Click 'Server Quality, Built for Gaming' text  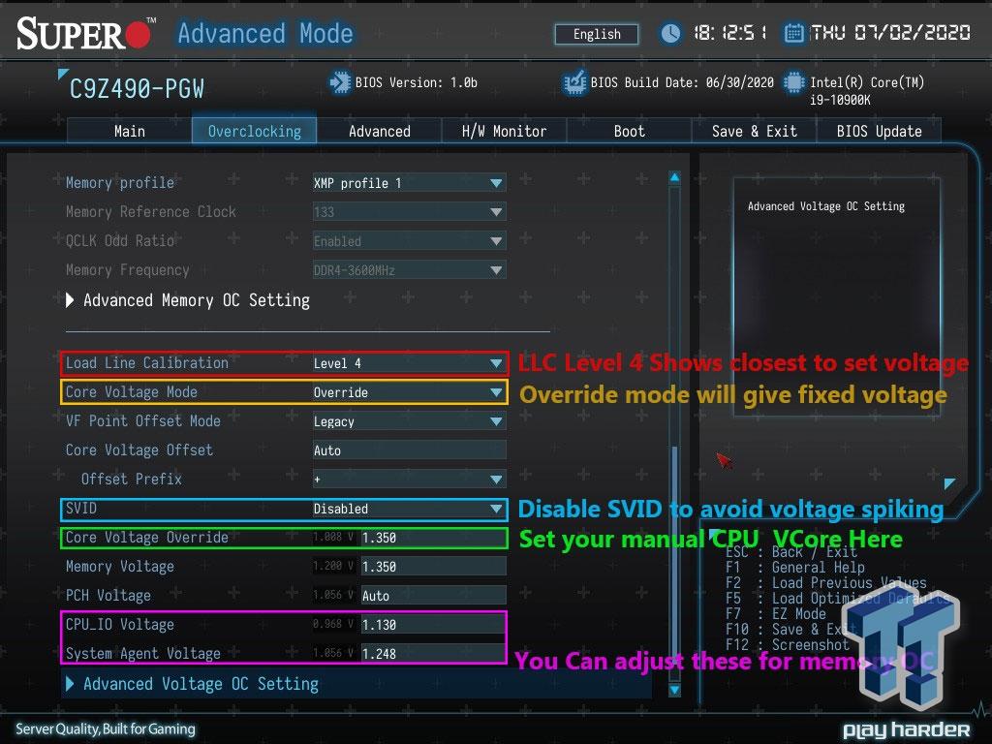[x=105, y=728]
